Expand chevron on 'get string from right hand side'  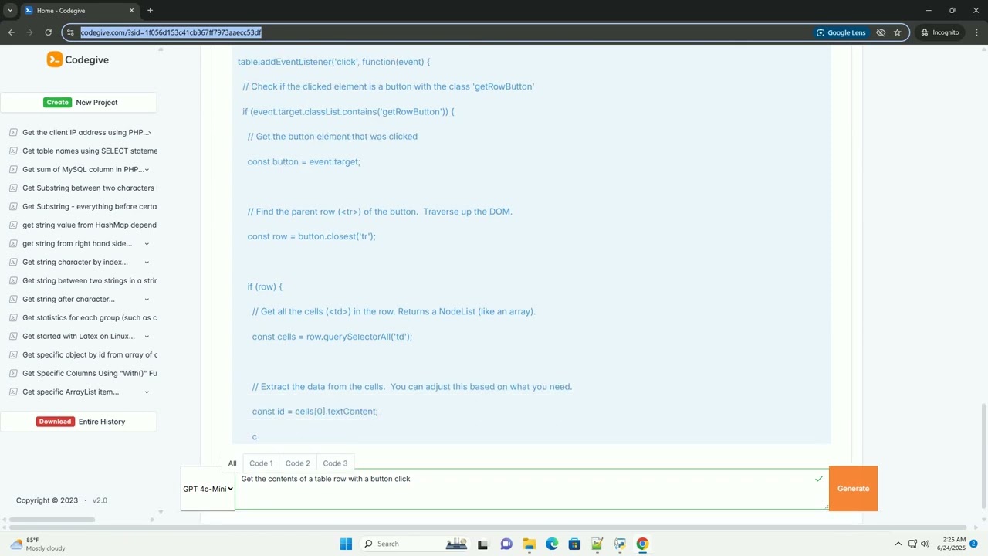147,244
